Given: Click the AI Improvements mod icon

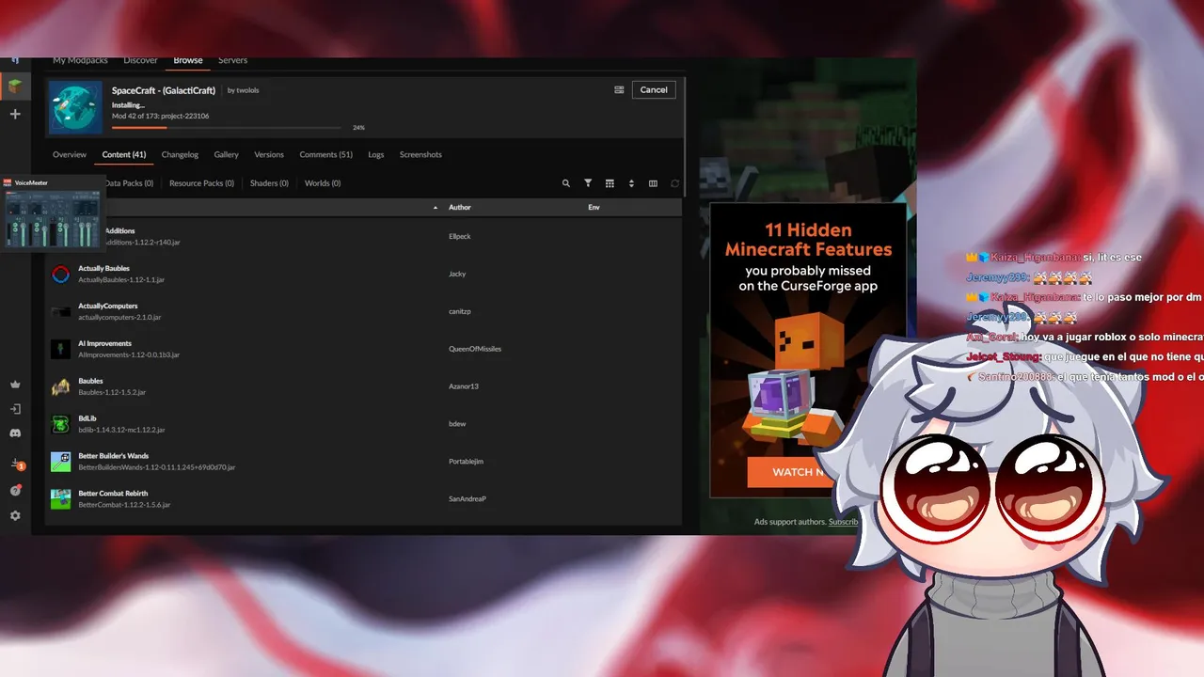Looking at the screenshot, I should click(x=60, y=349).
